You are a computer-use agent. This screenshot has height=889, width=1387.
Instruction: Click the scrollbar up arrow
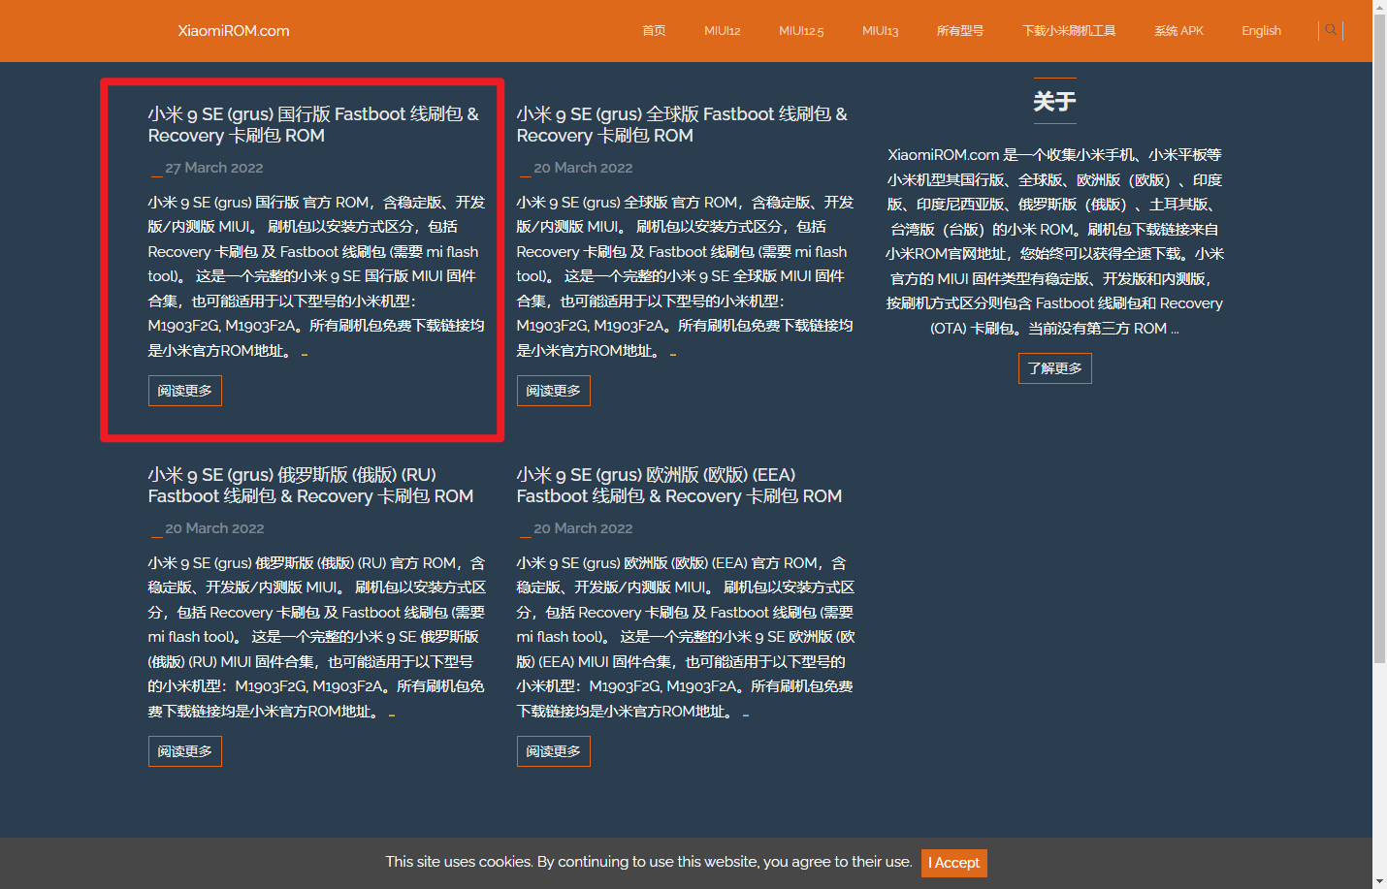click(x=1379, y=7)
